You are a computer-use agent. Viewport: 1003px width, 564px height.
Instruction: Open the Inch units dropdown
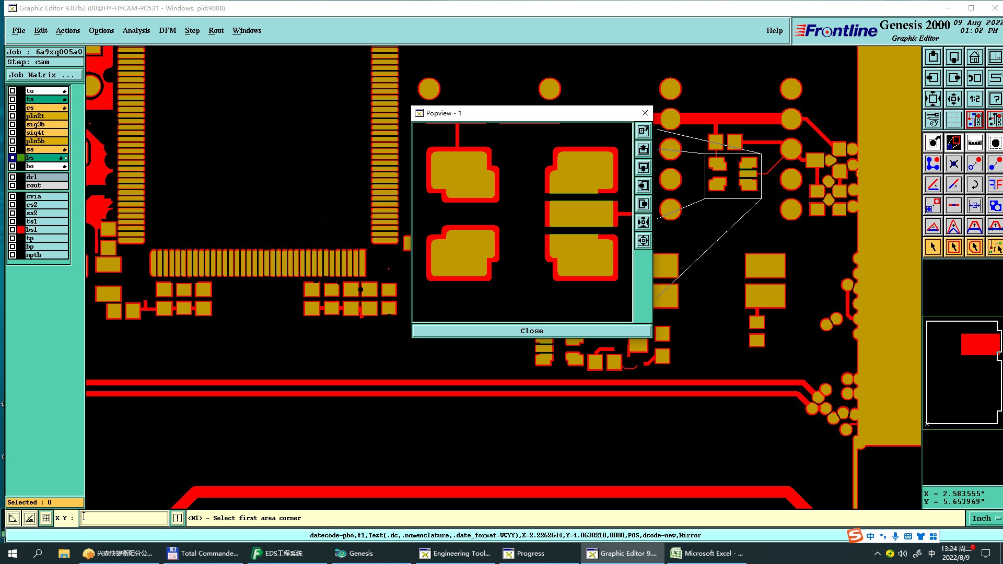tap(985, 518)
